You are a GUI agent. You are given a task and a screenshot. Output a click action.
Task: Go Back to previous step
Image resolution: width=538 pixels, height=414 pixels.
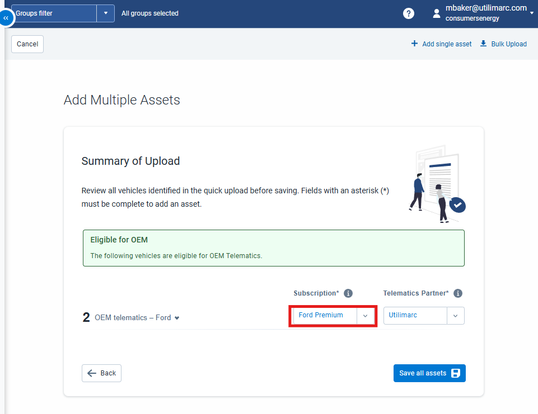coord(101,373)
